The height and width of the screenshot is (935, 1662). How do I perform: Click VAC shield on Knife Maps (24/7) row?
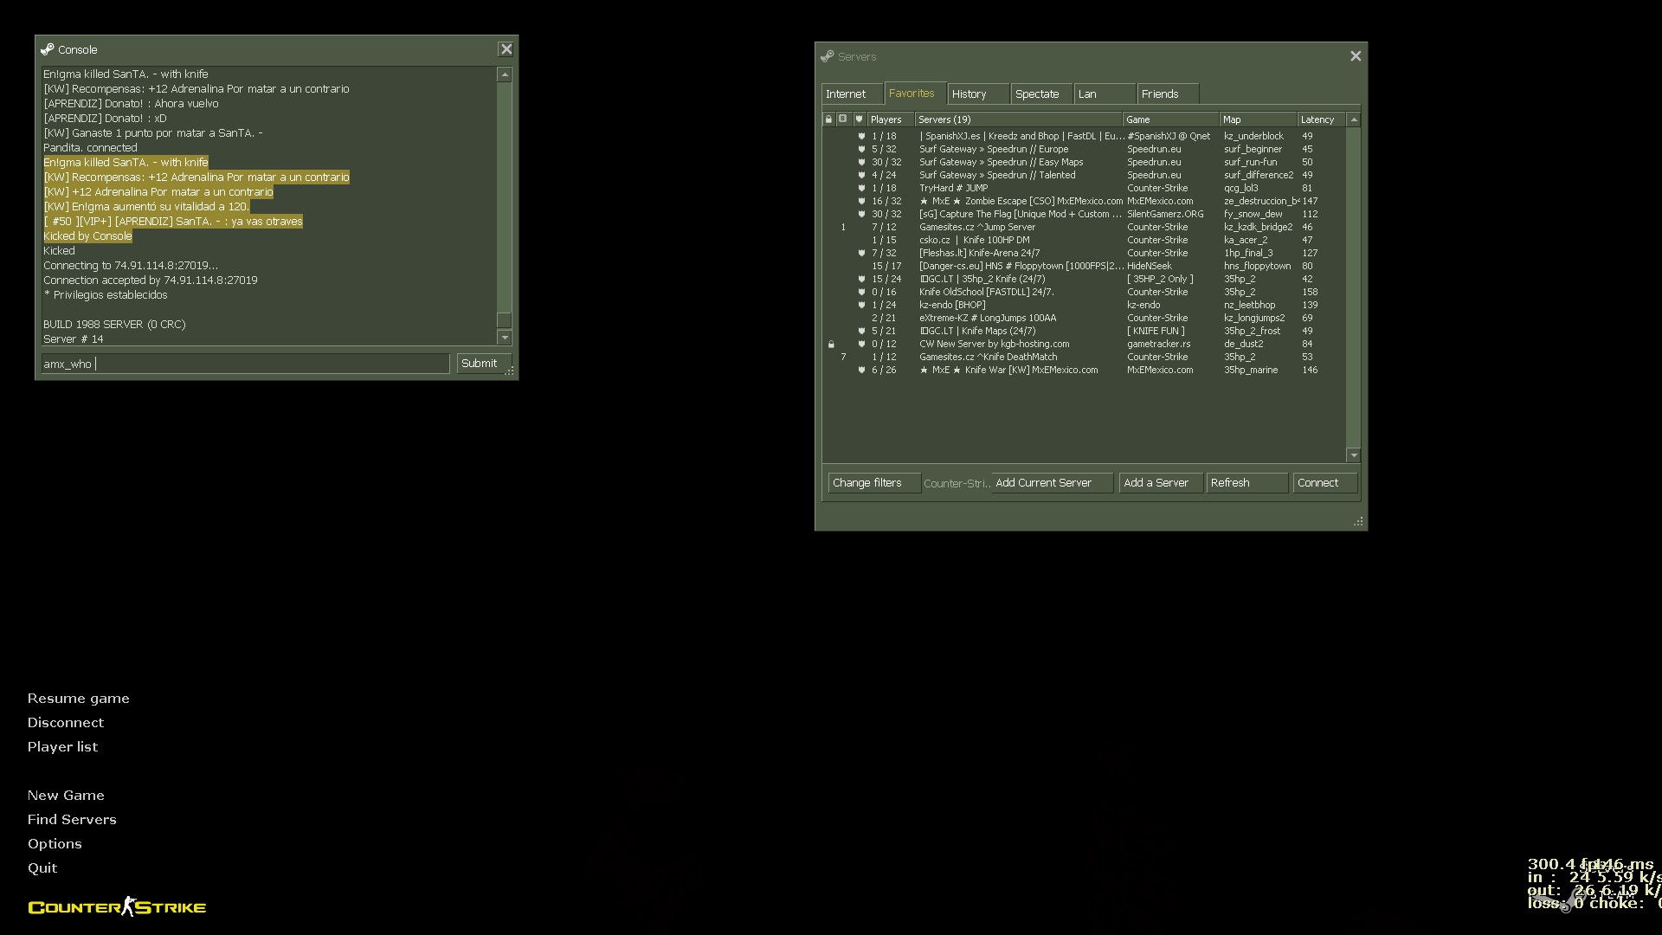pos(861,331)
